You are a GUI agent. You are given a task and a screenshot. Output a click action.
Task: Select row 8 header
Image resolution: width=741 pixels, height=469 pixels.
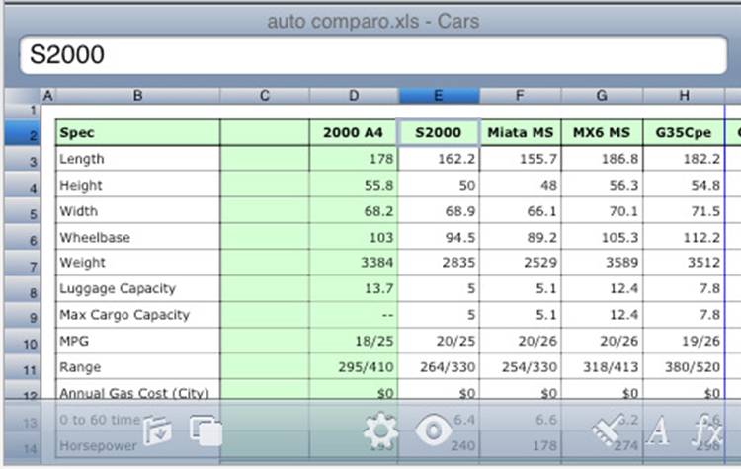[23, 290]
